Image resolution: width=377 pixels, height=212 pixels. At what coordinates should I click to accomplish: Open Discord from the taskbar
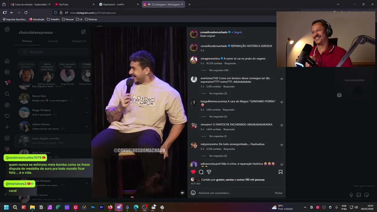[x=119, y=207]
